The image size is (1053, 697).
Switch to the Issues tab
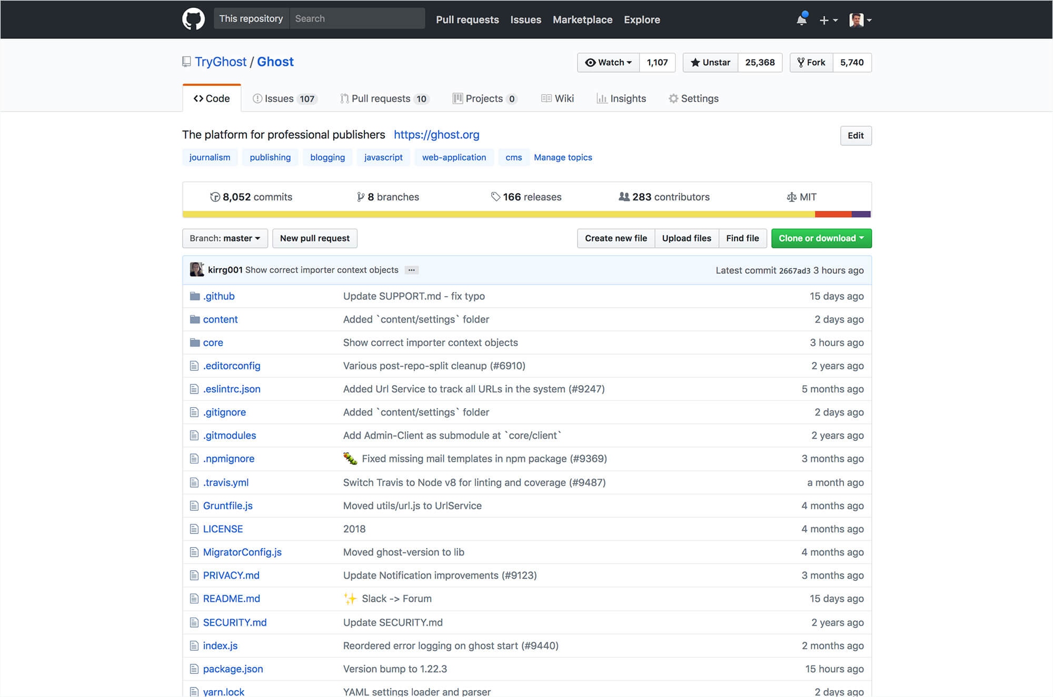tap(279, 98)
